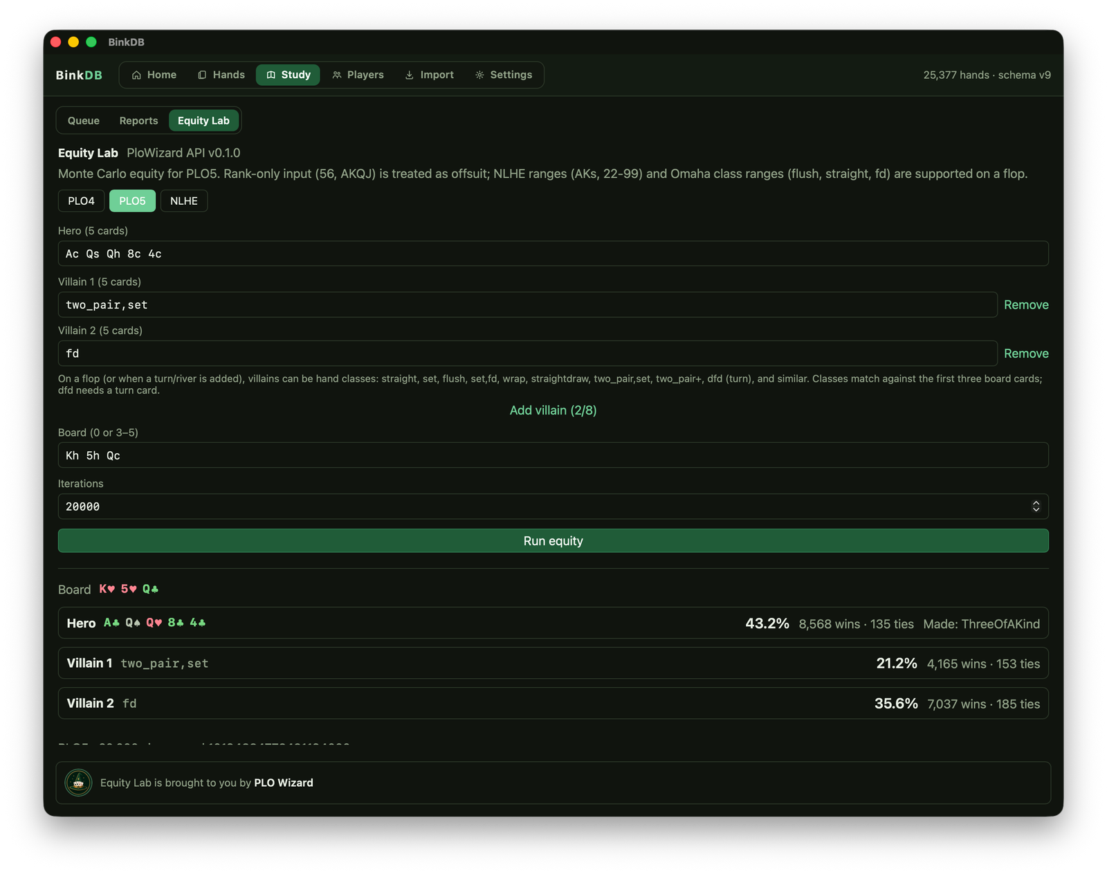
Task: Click the Study book icon
Action: click(271, 75)
